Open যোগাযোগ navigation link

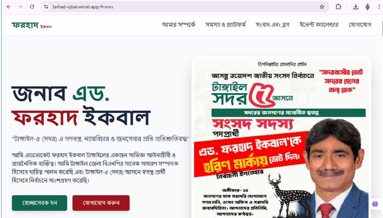pyautogui.click(x=360, y=25)
